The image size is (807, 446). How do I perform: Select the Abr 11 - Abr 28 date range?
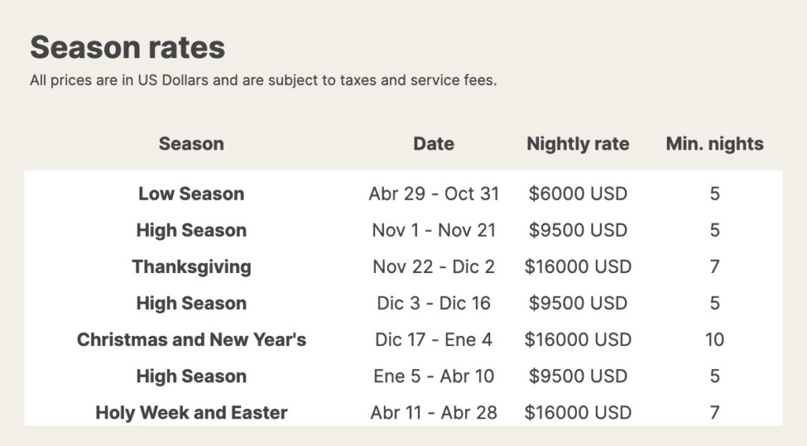point(434,413)
